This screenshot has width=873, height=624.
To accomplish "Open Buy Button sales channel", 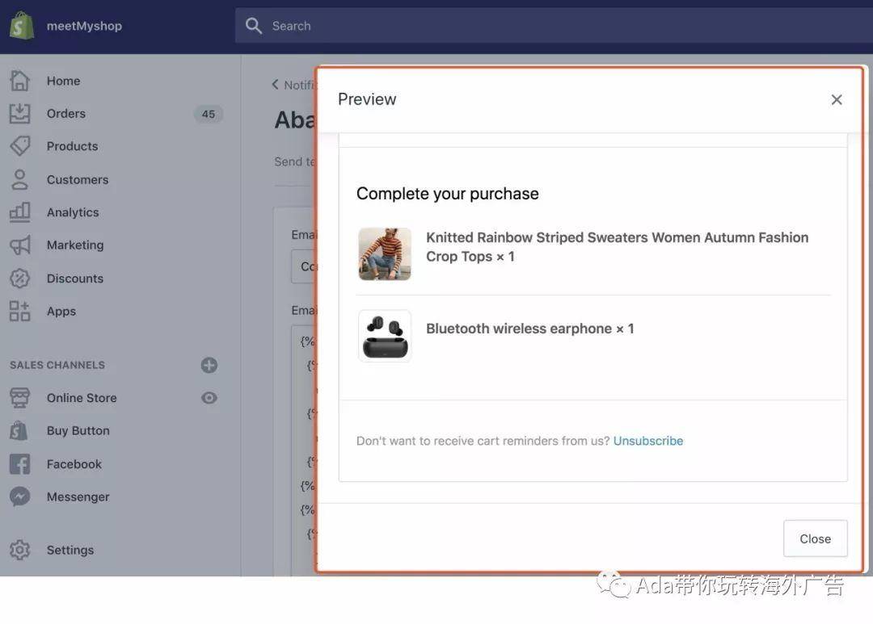I will [x=78, y=431].
